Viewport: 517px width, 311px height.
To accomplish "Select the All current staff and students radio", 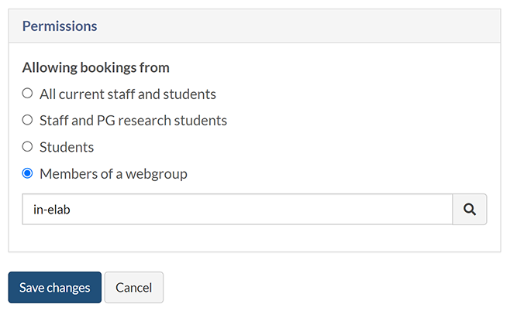I will 27,94.
